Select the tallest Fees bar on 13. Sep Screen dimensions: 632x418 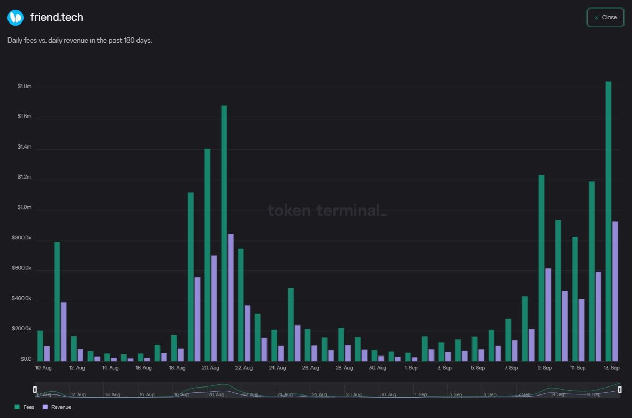[608, 221]
